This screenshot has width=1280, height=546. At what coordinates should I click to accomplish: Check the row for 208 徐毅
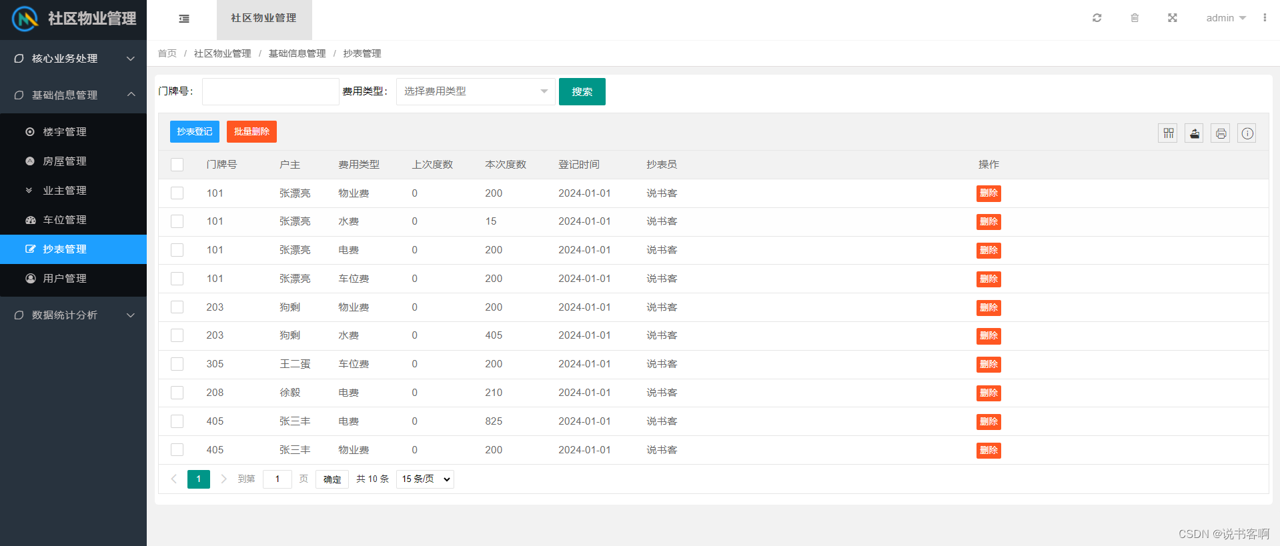[177, 393]
